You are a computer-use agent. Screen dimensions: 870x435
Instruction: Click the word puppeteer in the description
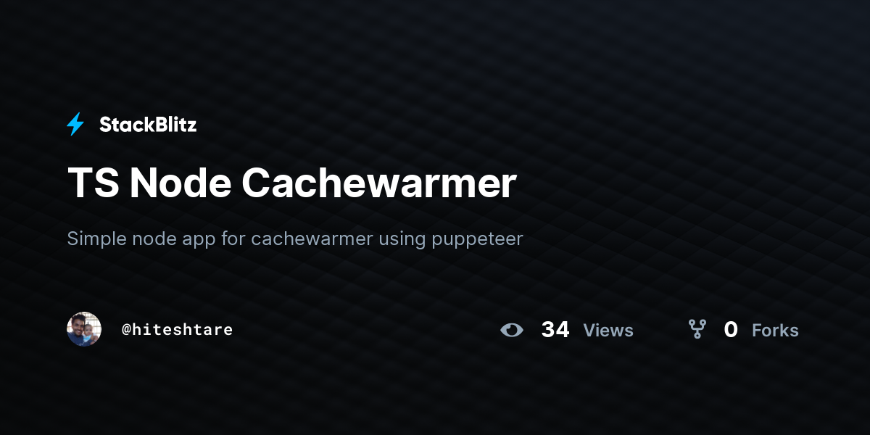coord(477,241)
